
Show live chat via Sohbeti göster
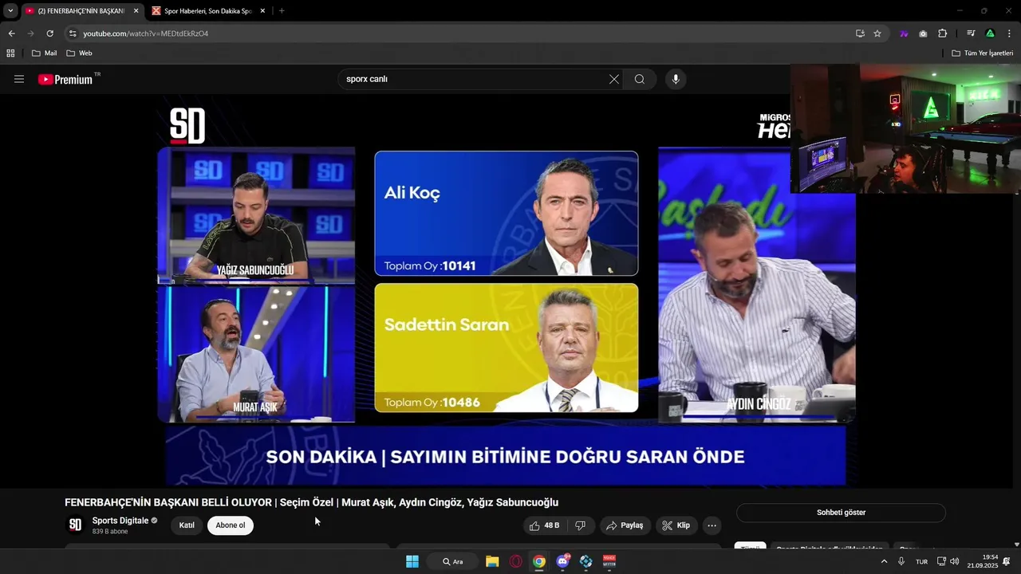click(x=841, y=513)
